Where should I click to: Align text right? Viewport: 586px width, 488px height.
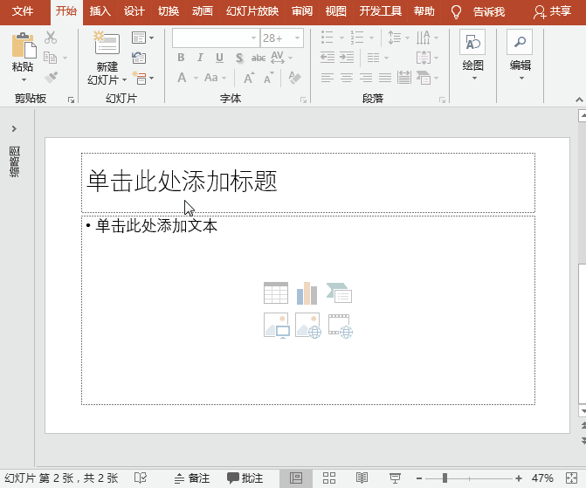[366, 78]
